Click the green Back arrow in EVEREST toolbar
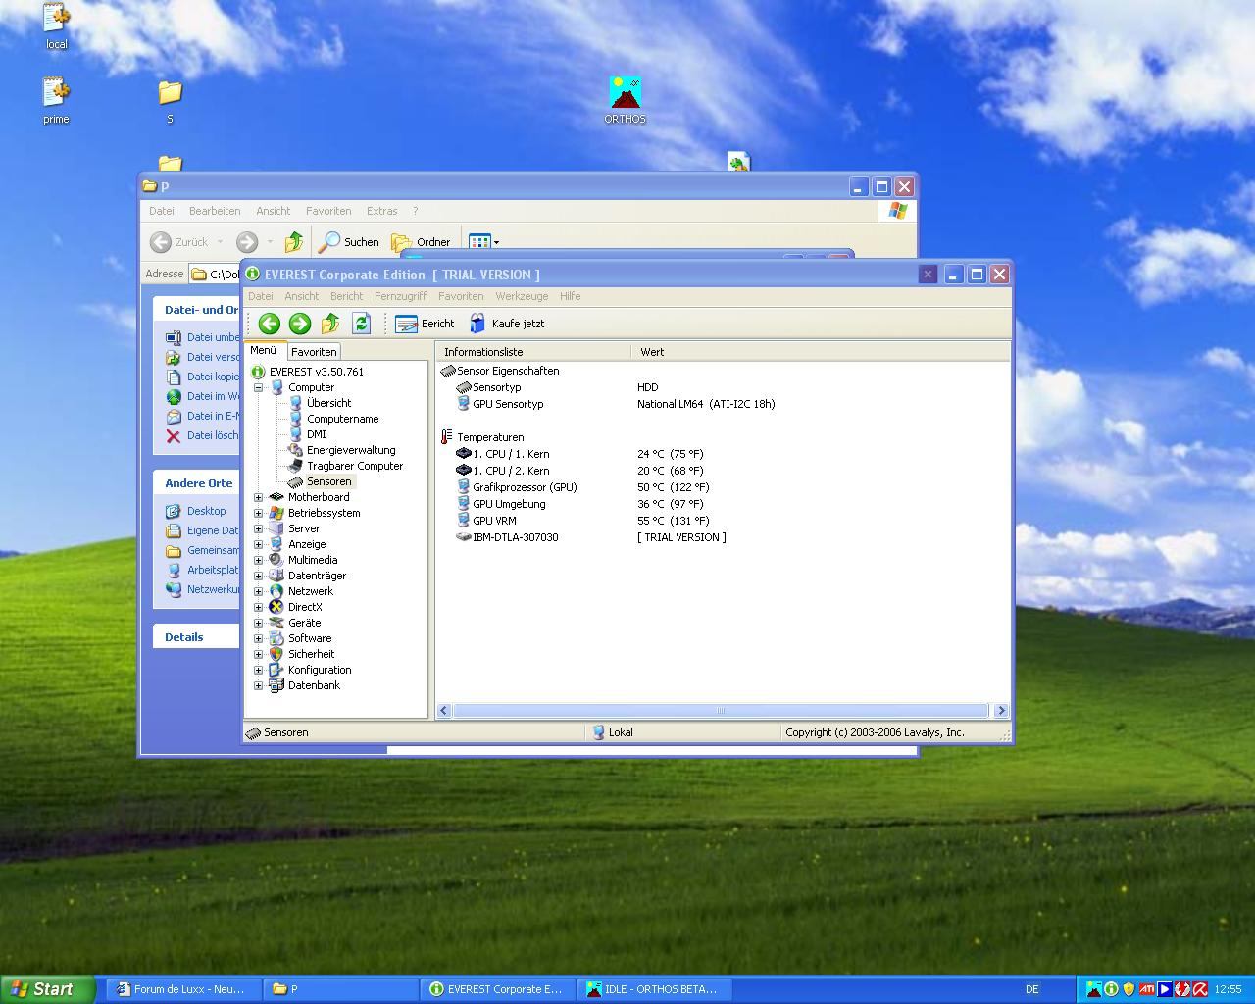 pos(270,324)
